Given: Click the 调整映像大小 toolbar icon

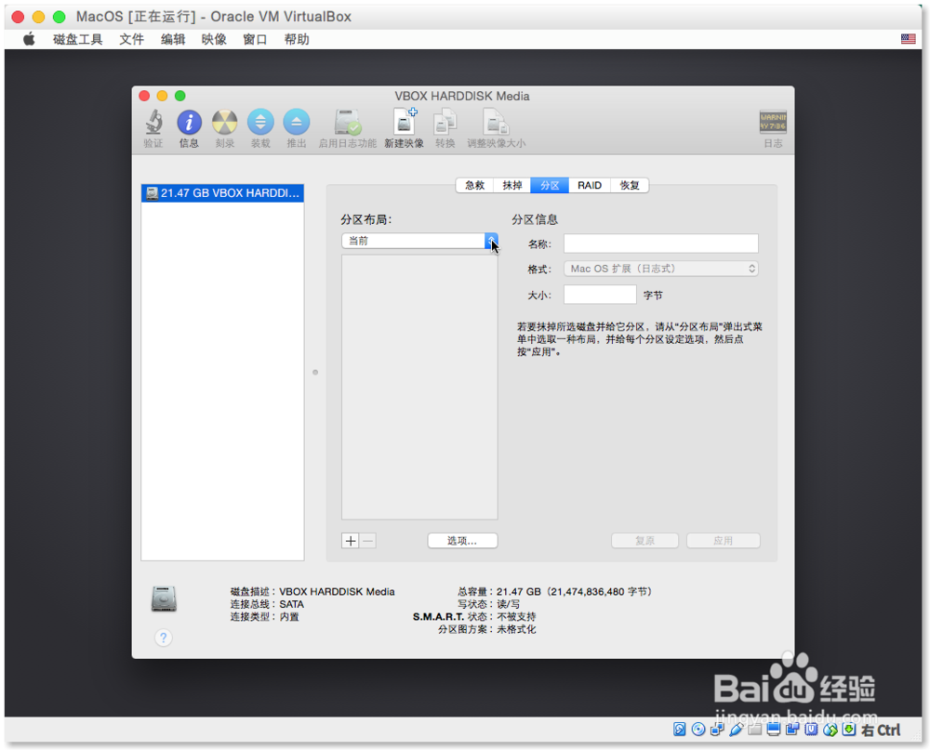Looking at the screenshot, I should tap(496, 123).
